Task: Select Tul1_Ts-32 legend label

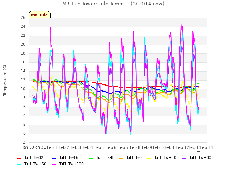Action: click(34, 157)
